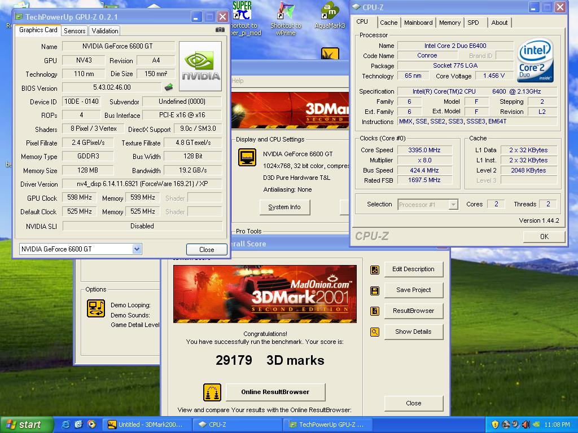
Task: Close the 3DMark score window via Close button
Action: (x=414, y=404)
